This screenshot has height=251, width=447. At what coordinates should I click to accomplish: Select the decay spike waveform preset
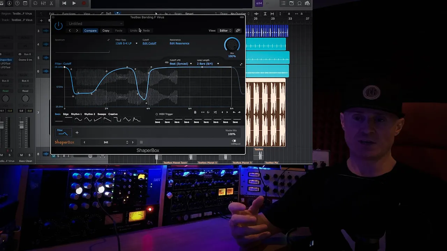pos(137,120)
